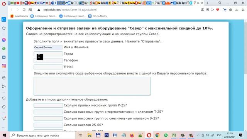The width and height of the screenshot is (247, 139).
Task: Click the site security warning triangle
Action: (39, 10)
